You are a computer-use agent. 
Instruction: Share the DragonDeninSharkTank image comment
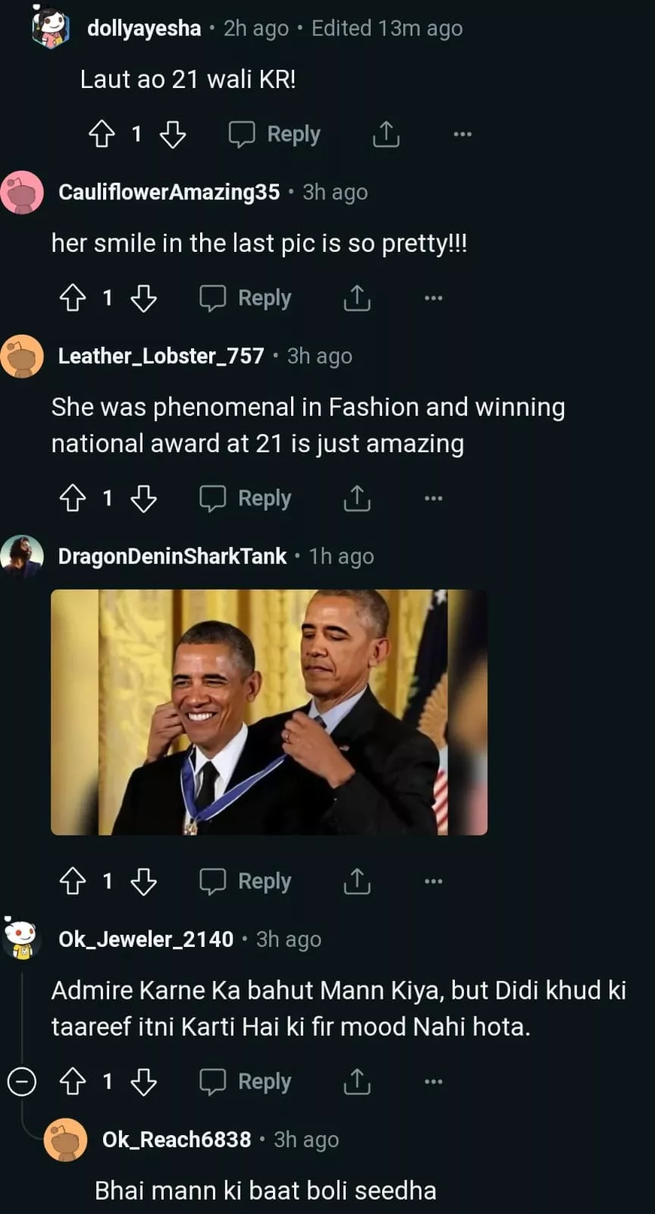(x=357, y=881)
